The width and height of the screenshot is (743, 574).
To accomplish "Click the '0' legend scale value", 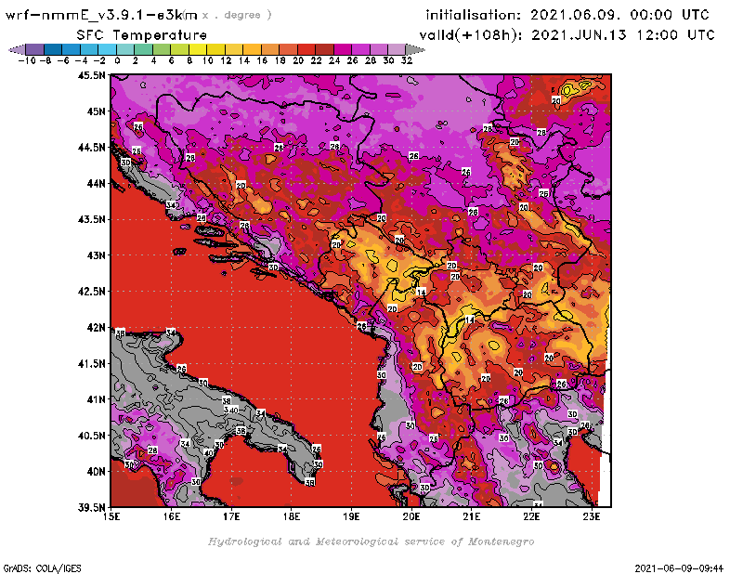I will click(x=117, y=60).
